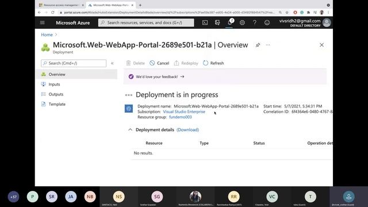Collapse the left menu with the double chevron
Image resolution: width=368 pixels, height=207 pixels.
tap(112, 63)
